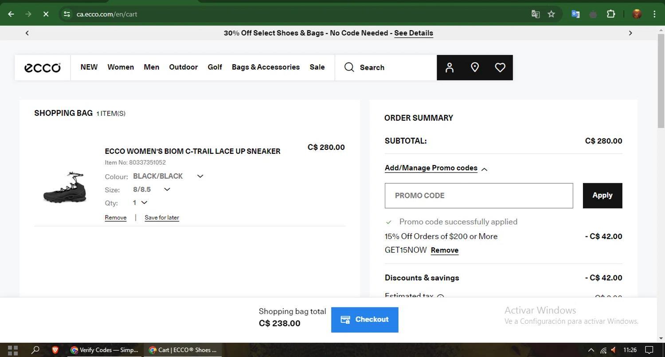Viewport: 665px width, 357px height.
Task: Save the sneaker for later
Action: (162, 218)
